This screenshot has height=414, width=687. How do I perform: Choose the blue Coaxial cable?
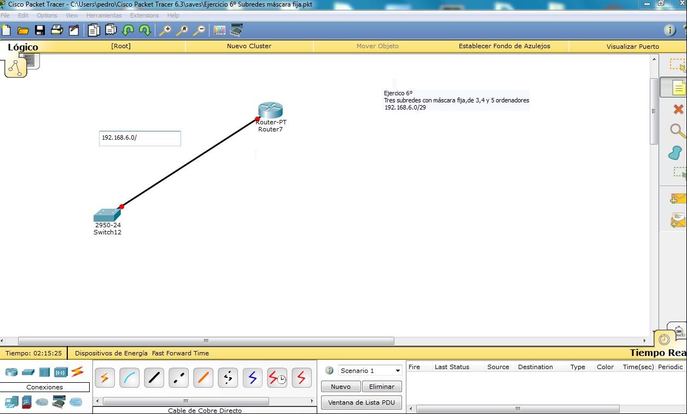point(253,378)
